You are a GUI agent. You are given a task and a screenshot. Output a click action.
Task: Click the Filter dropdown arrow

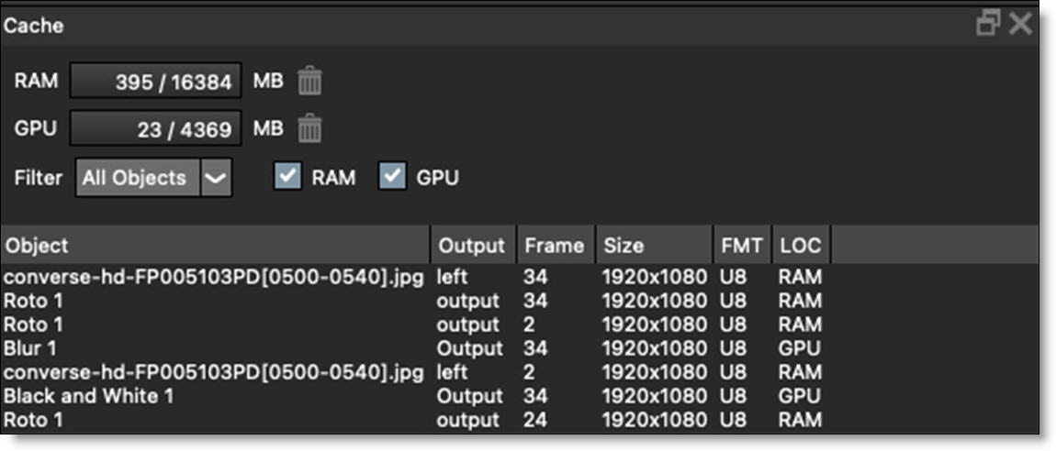tap(216, 178)
